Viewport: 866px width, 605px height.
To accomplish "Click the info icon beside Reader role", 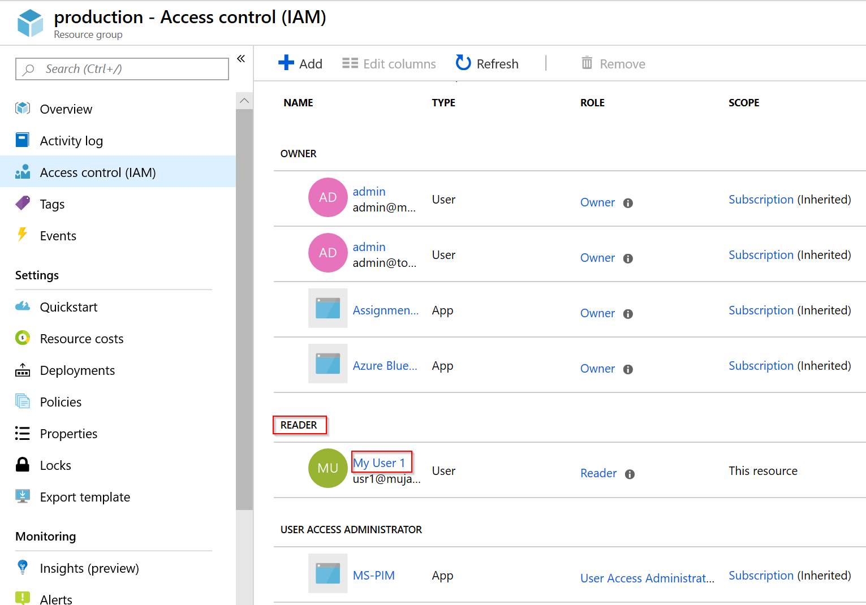I will (630, 474).
